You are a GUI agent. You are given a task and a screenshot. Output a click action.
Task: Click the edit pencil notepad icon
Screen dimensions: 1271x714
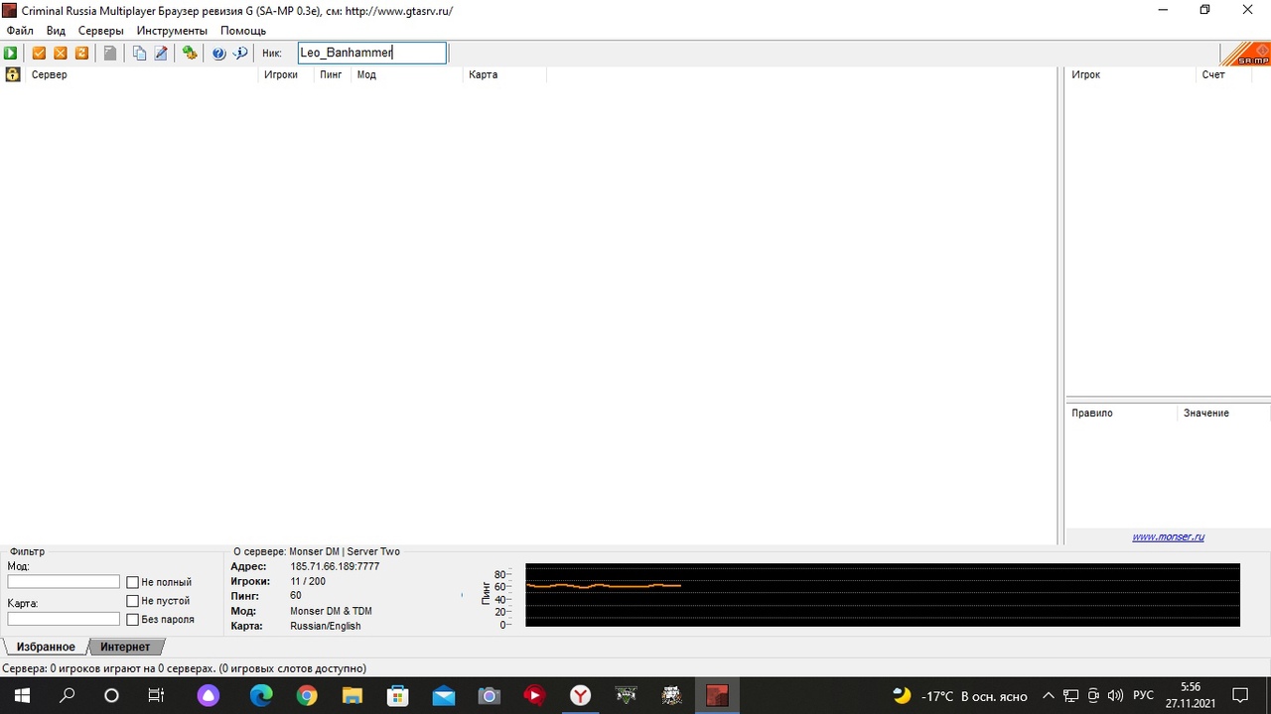tap(161, 54)
